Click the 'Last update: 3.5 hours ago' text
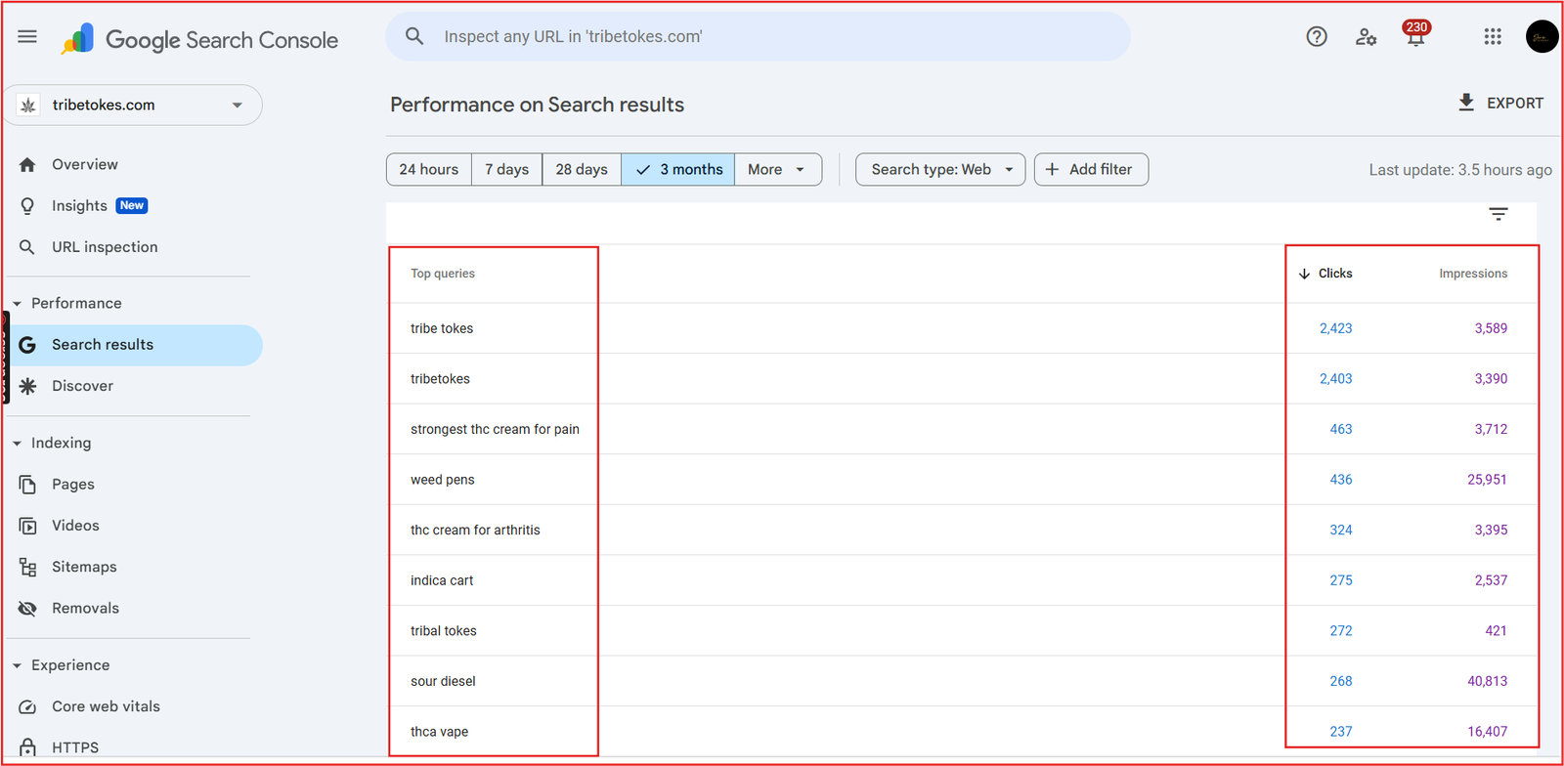The width and height of the screenshot is (1564, 766). pyautogui.click(x=1460, y=169)
